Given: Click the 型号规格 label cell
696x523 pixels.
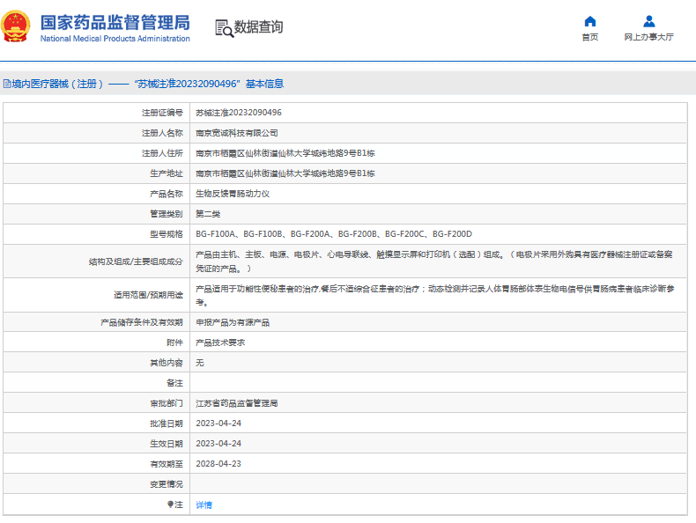Looking at the screenshot, I should click(x=96, y=234).
